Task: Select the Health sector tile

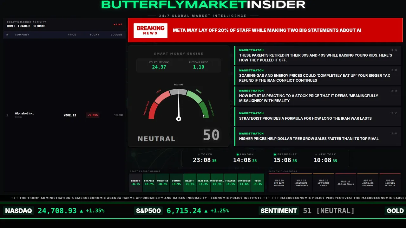Action: point(190,183)
